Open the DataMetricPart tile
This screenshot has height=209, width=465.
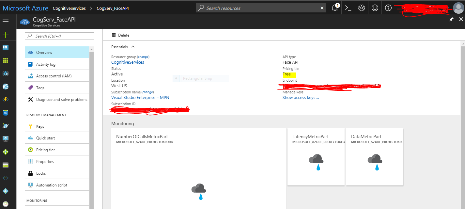375,157
